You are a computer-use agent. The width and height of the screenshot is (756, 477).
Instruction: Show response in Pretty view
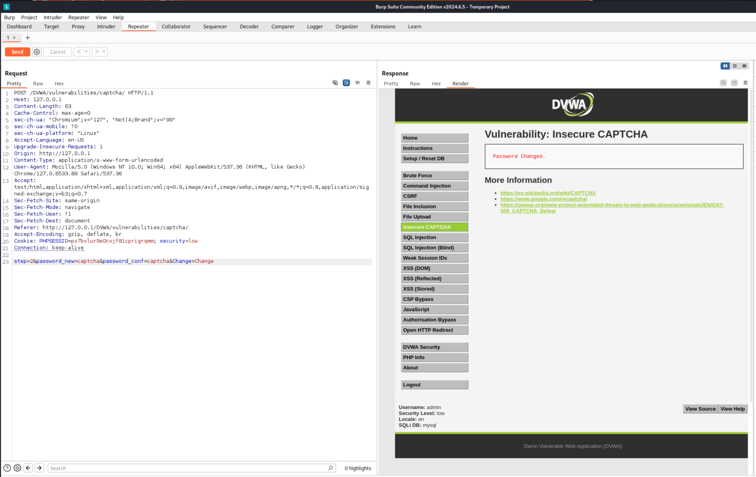pos(391,84)
